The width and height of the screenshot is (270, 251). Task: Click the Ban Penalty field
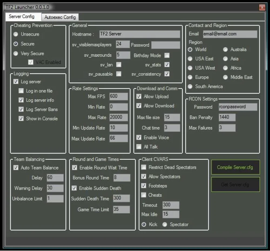coord(227,117)
